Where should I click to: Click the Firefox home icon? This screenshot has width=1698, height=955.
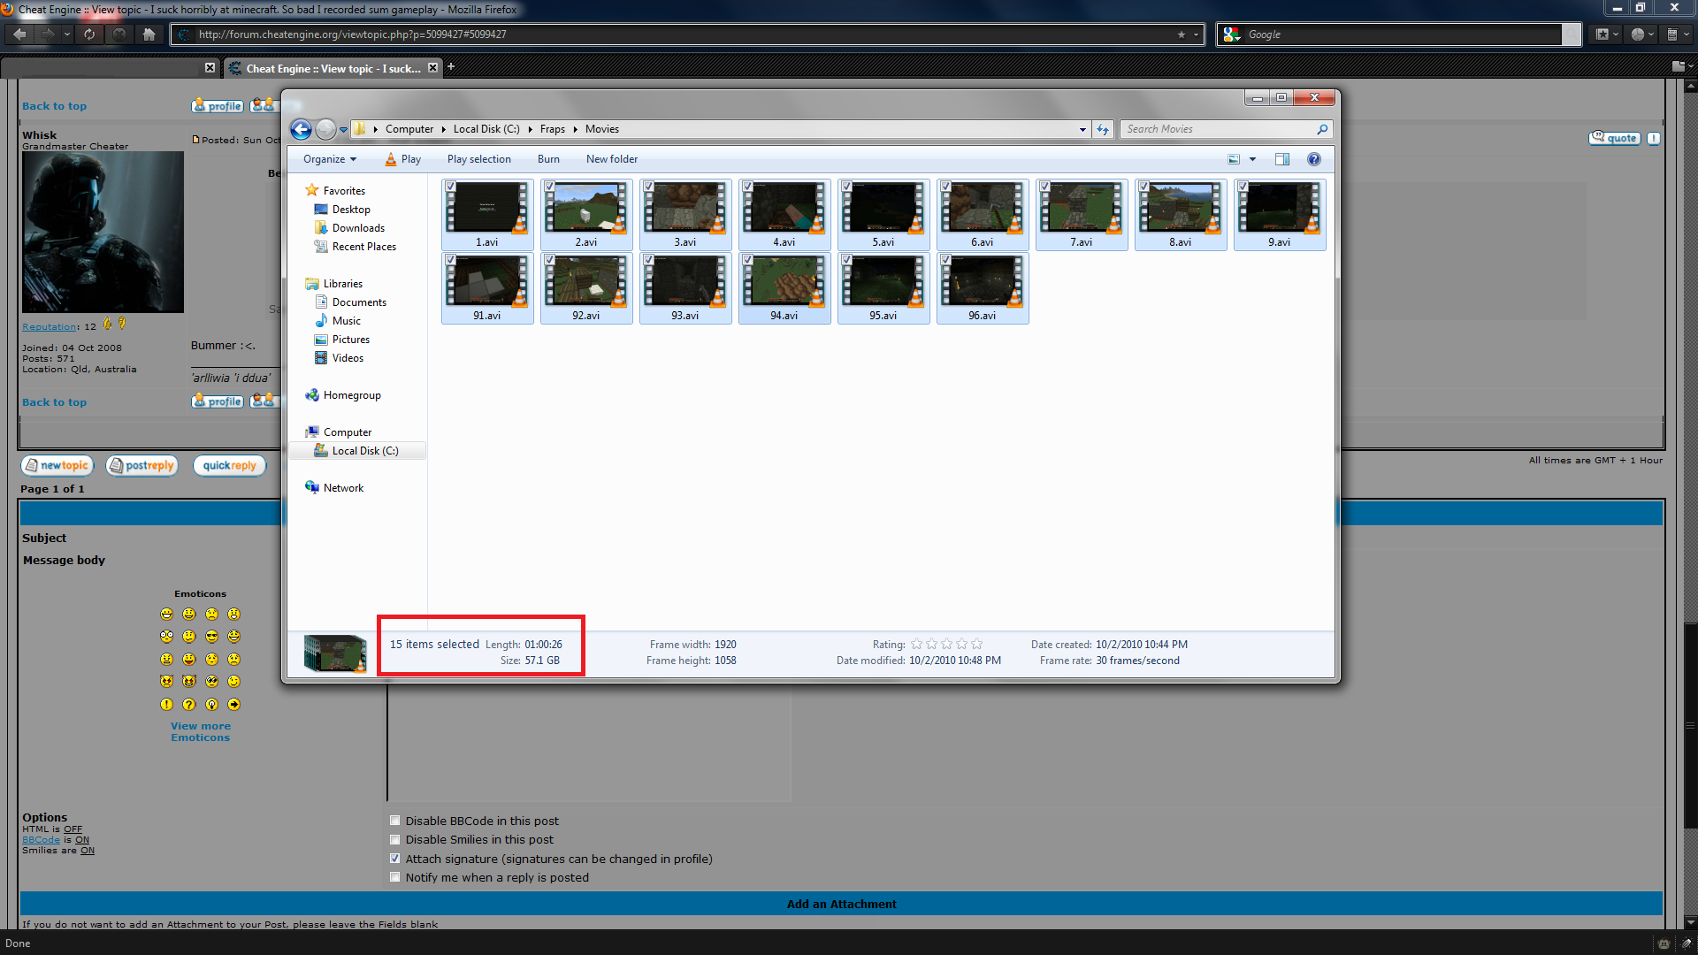click(149, 34)
